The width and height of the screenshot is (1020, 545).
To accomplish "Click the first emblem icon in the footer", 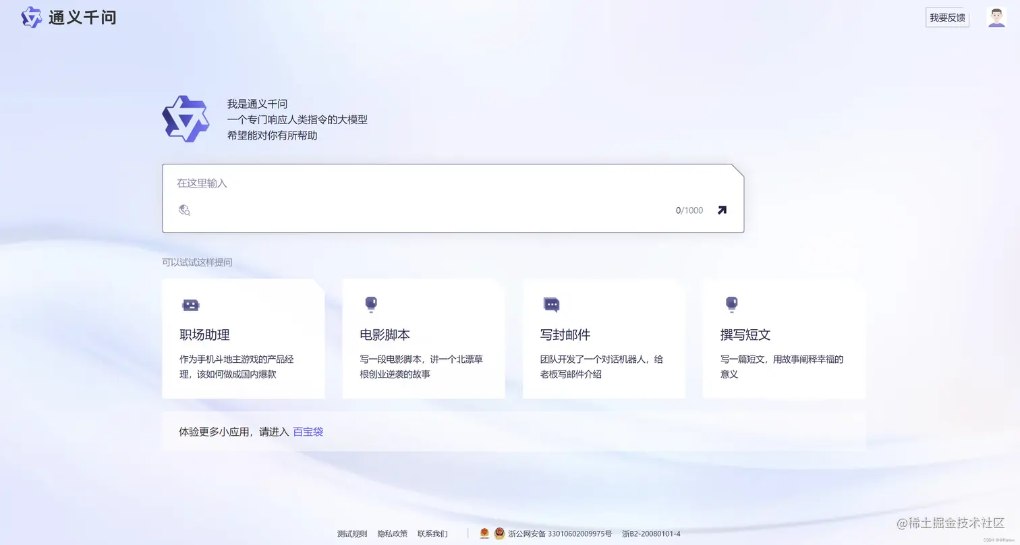I will 484,534.
